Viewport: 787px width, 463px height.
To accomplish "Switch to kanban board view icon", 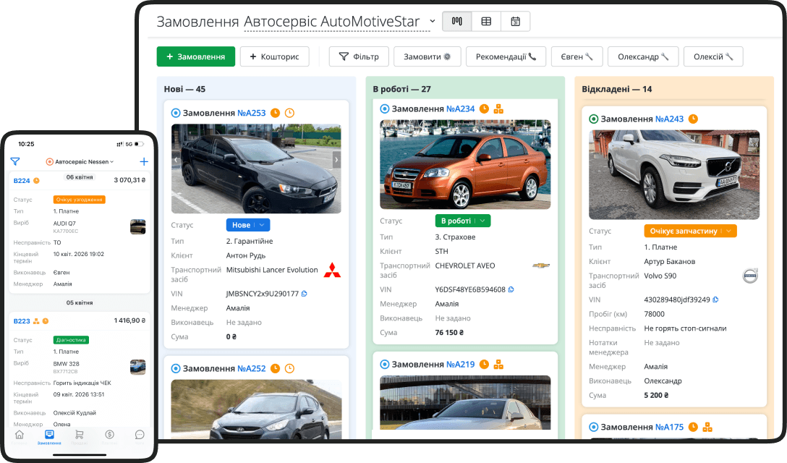I will [x=456, y=21].
